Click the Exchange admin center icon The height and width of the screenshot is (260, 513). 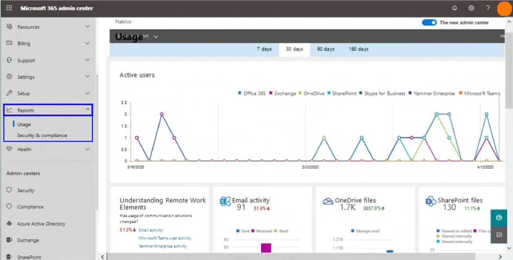[10, 240]
